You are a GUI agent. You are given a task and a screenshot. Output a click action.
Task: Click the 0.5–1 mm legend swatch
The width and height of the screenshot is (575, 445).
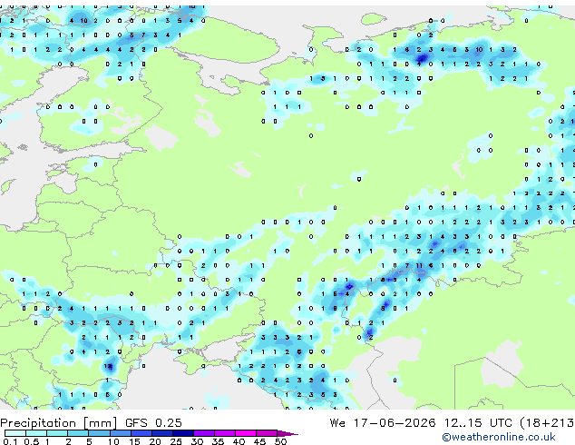point(36,433)
